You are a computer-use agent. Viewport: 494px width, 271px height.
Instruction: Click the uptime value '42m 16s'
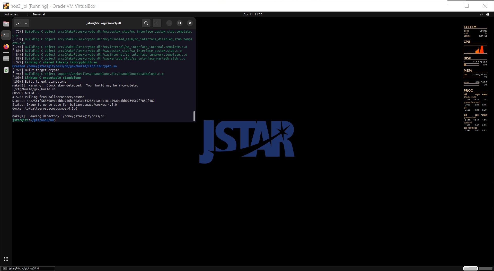point(483,36)
